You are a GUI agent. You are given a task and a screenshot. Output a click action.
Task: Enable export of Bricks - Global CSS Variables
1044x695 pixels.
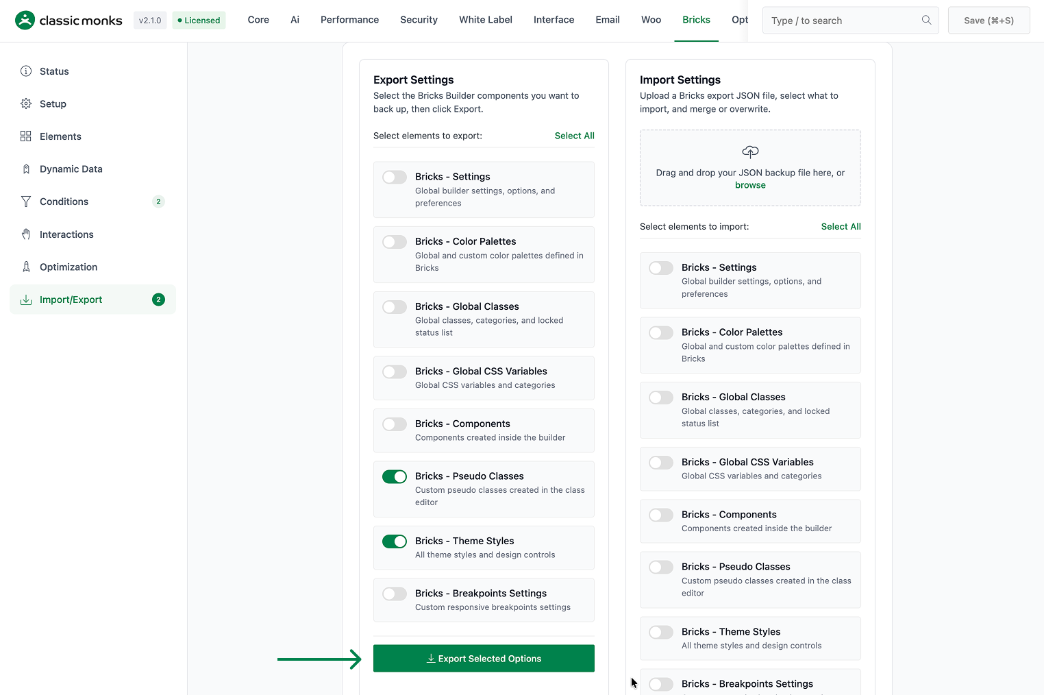pos(395,372)
